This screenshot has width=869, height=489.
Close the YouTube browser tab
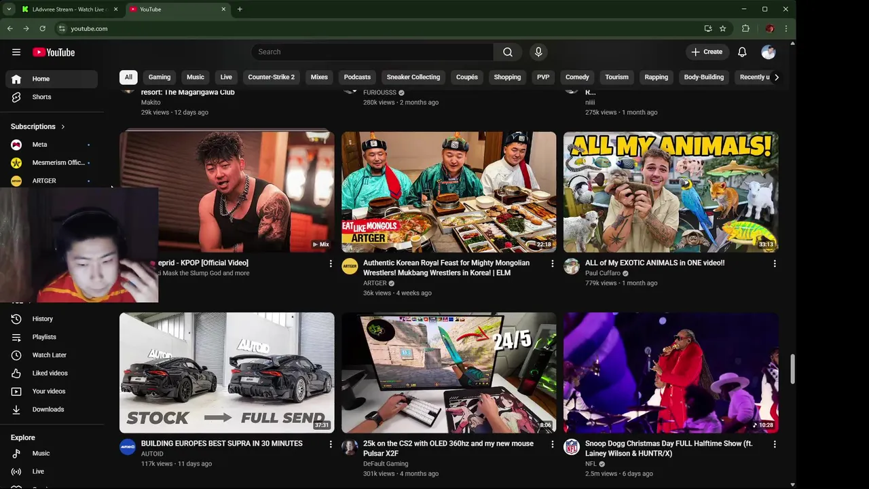pos(223,10)
